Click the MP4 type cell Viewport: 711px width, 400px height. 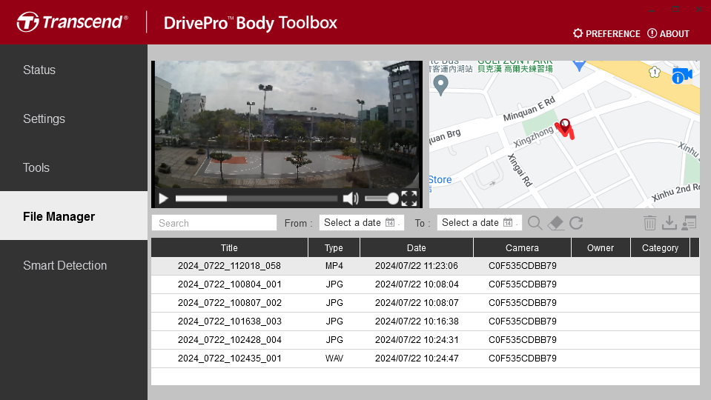[x=334, y=266]
